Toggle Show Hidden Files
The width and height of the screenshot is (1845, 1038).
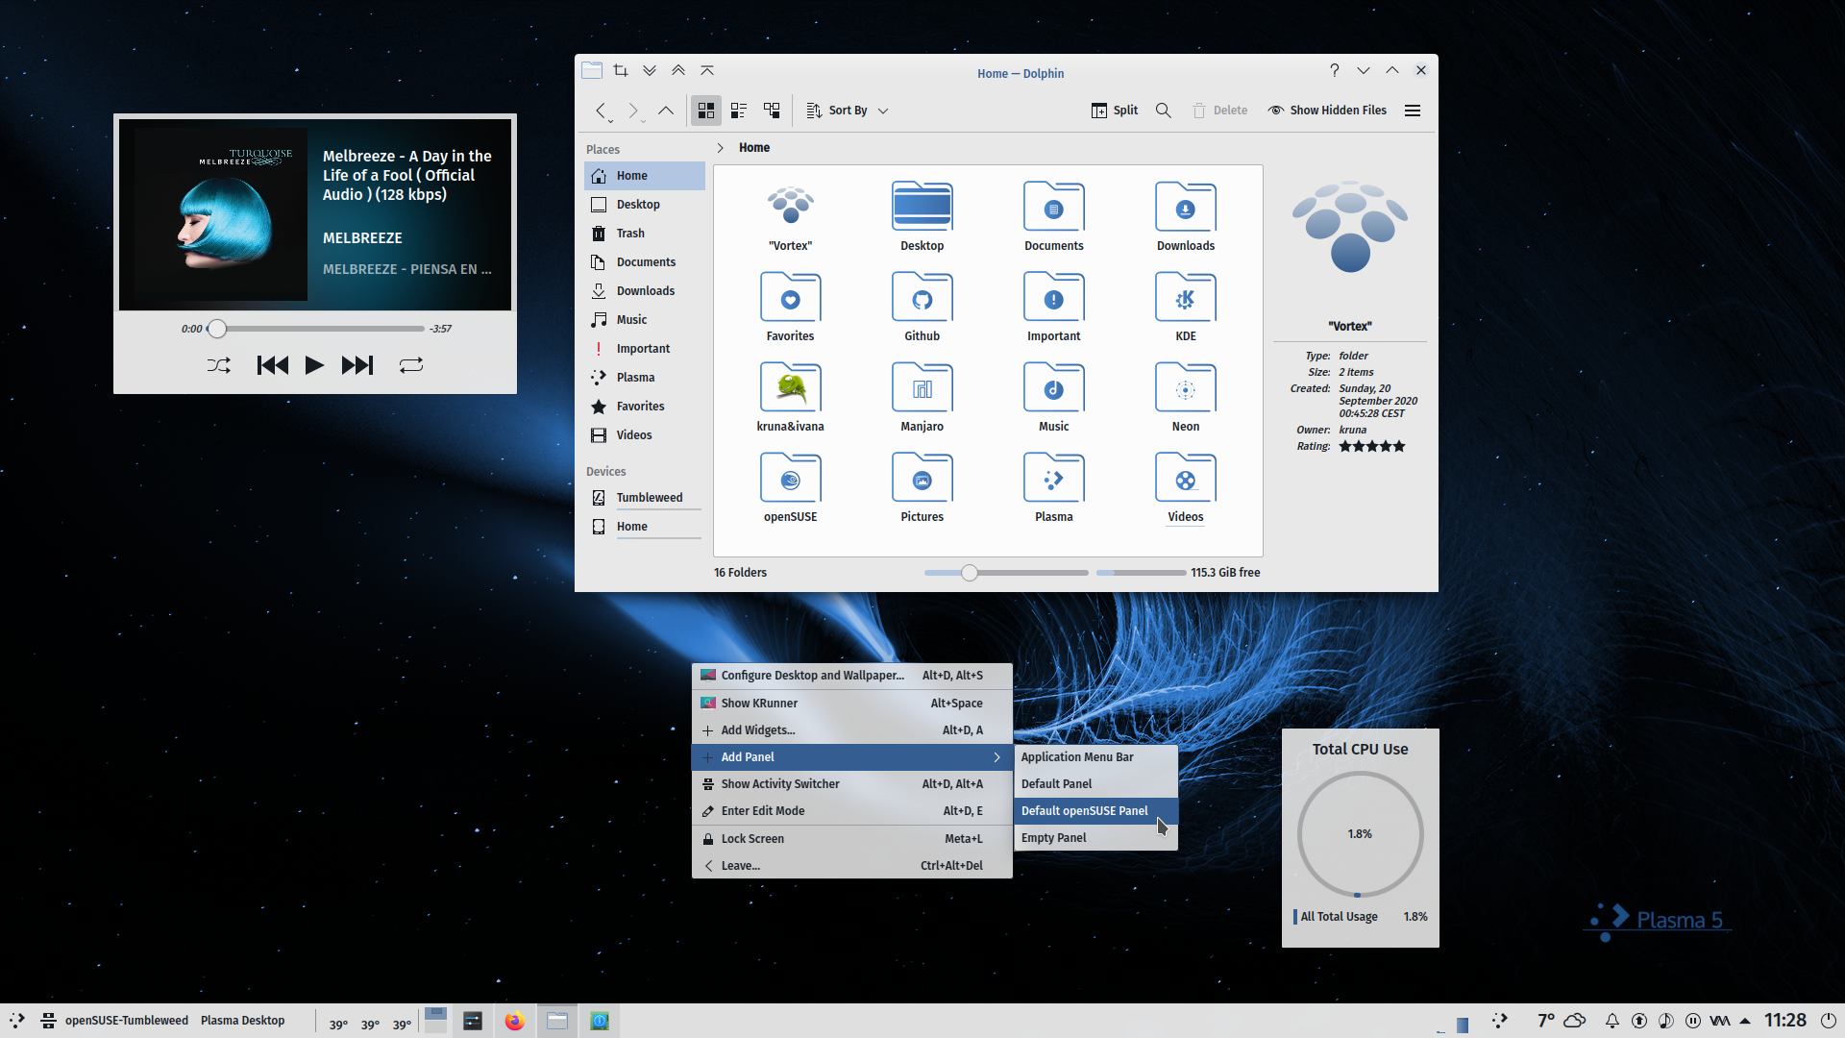(x=1327, y=111)
